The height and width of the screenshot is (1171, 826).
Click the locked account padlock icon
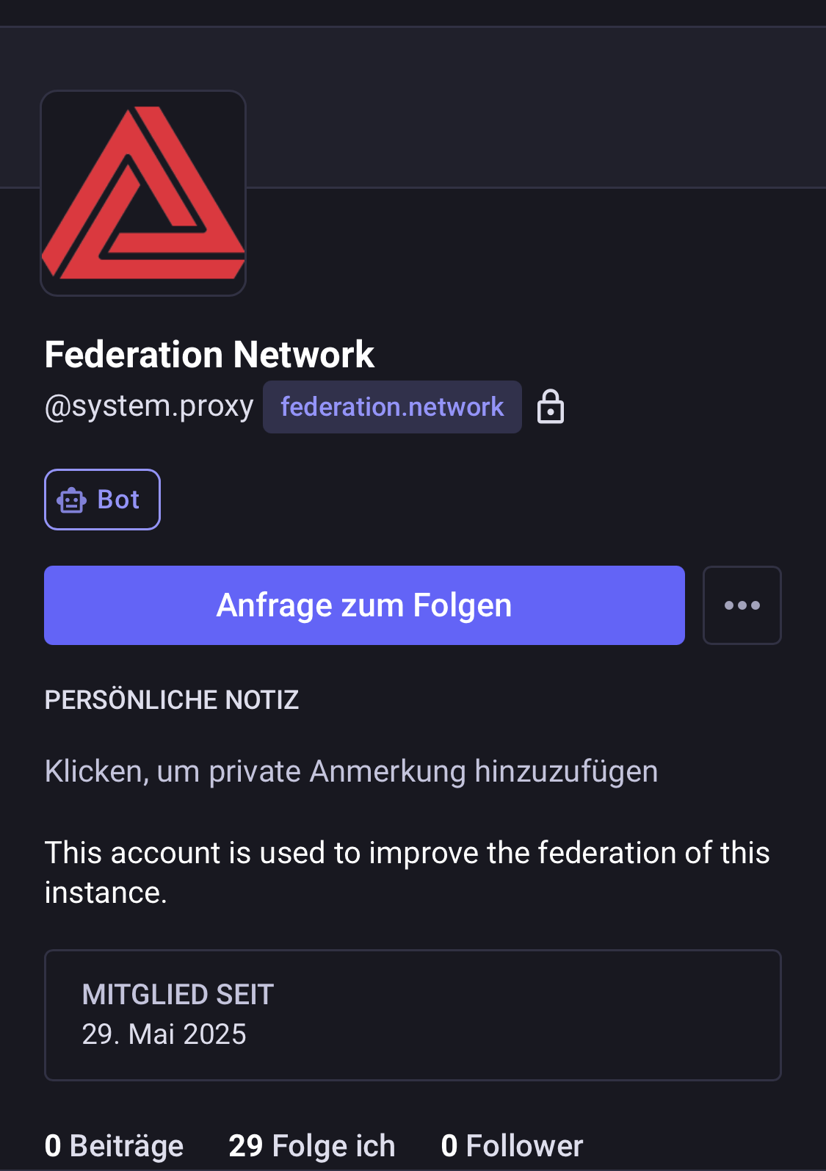coord(551,407)
